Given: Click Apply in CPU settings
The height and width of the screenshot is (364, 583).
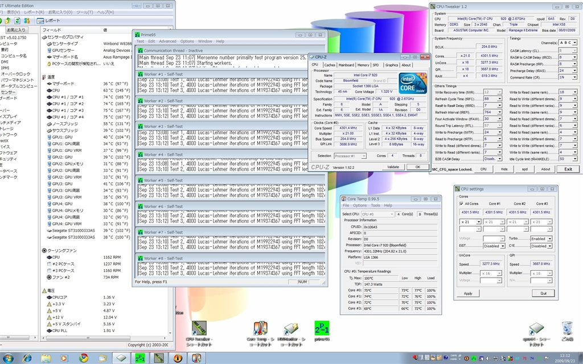Looking at the screenshot, I should pos(468,293).
